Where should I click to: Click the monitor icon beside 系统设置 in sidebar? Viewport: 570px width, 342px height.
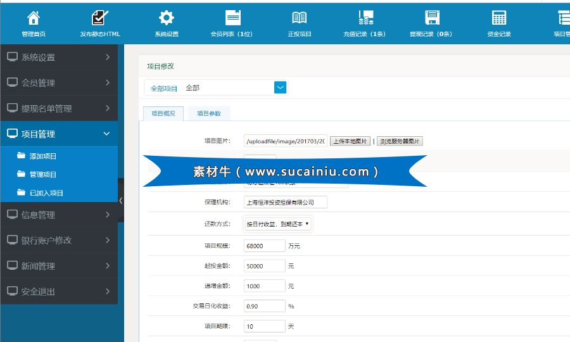click(13, 57)
